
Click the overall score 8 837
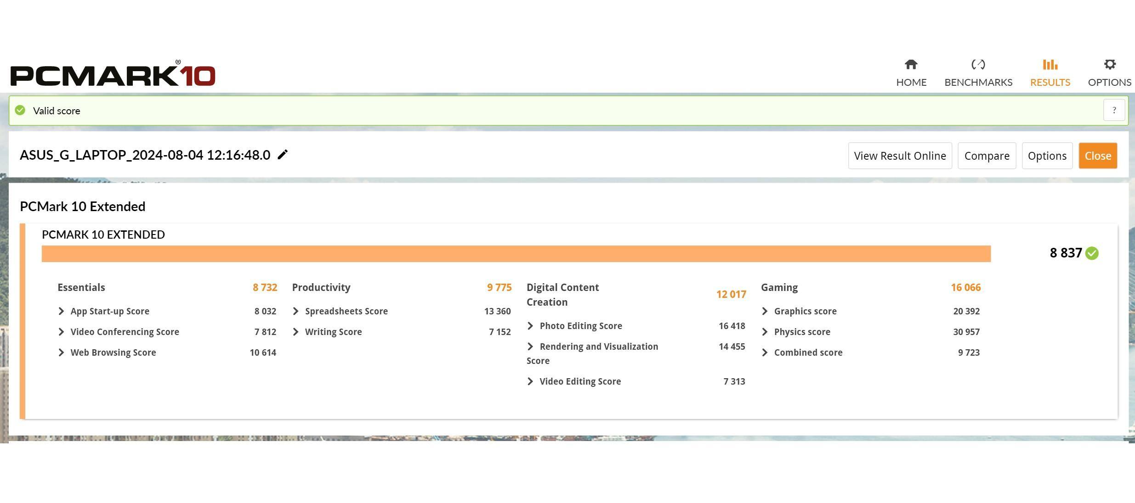click(x=1066, y=253)
